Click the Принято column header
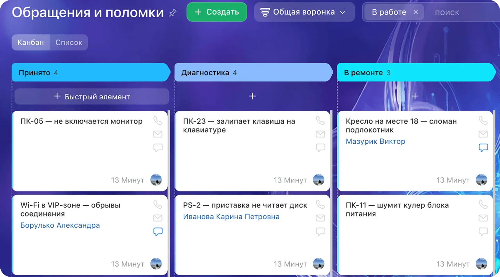Image resolution: width=500 pixels, height=277 pixels. click(x=91, y=73)
